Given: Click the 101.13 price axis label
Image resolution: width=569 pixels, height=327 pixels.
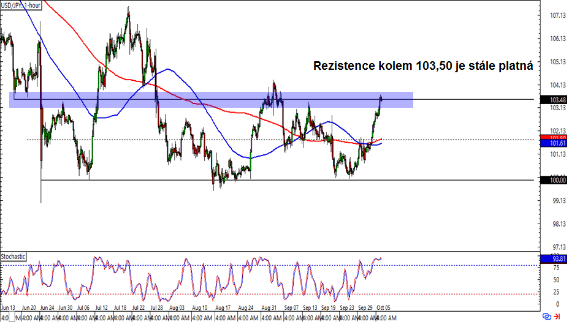Looking at the screenshot, I should (x=558, y=154).
